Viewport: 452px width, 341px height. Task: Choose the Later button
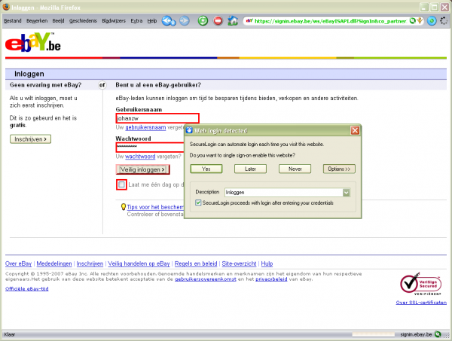[250, 169]
